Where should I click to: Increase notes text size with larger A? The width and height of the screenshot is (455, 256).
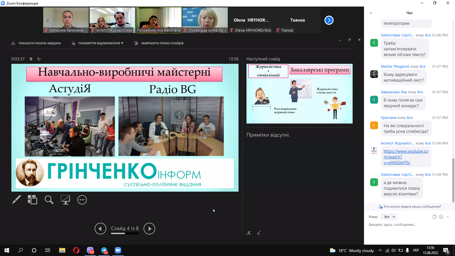[249, 233]
